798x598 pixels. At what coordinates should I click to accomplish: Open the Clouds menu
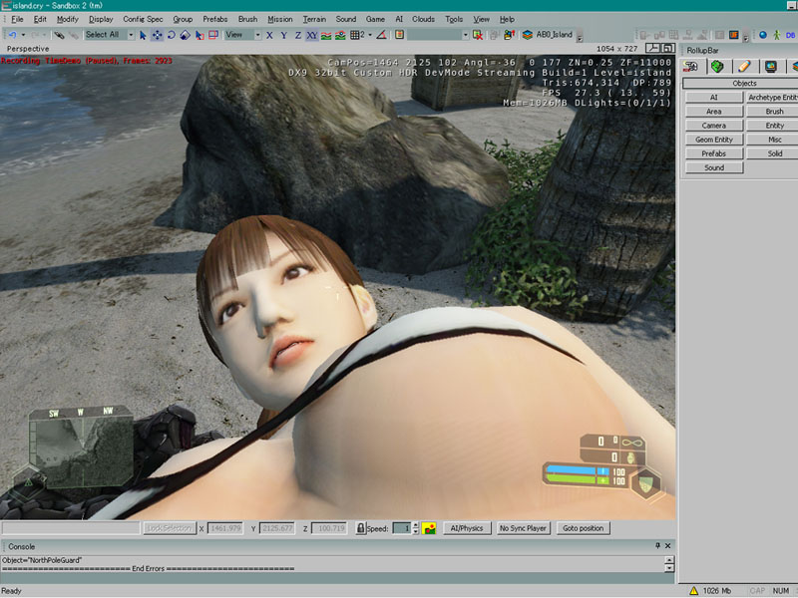[423, 19]
